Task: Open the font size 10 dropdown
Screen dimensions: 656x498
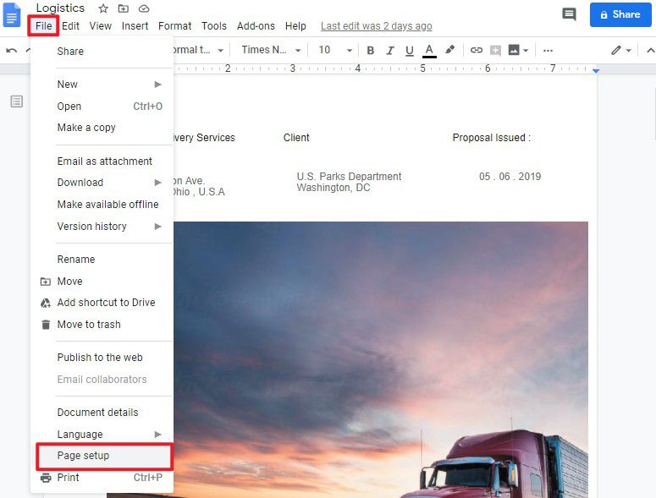Action: pos(335,50)
